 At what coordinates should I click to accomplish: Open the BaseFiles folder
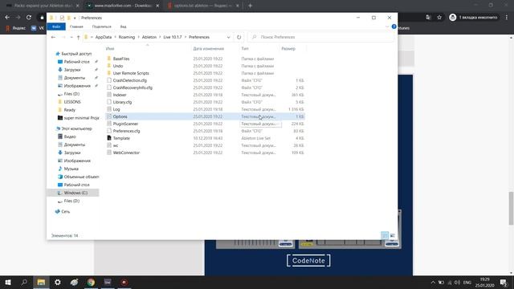(121, 59)
